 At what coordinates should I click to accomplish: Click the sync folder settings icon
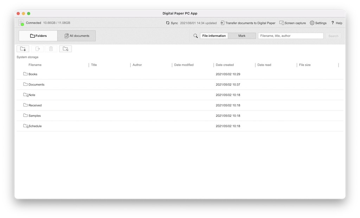(65, 49)
